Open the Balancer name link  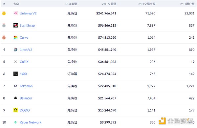(x=26, y=98)
